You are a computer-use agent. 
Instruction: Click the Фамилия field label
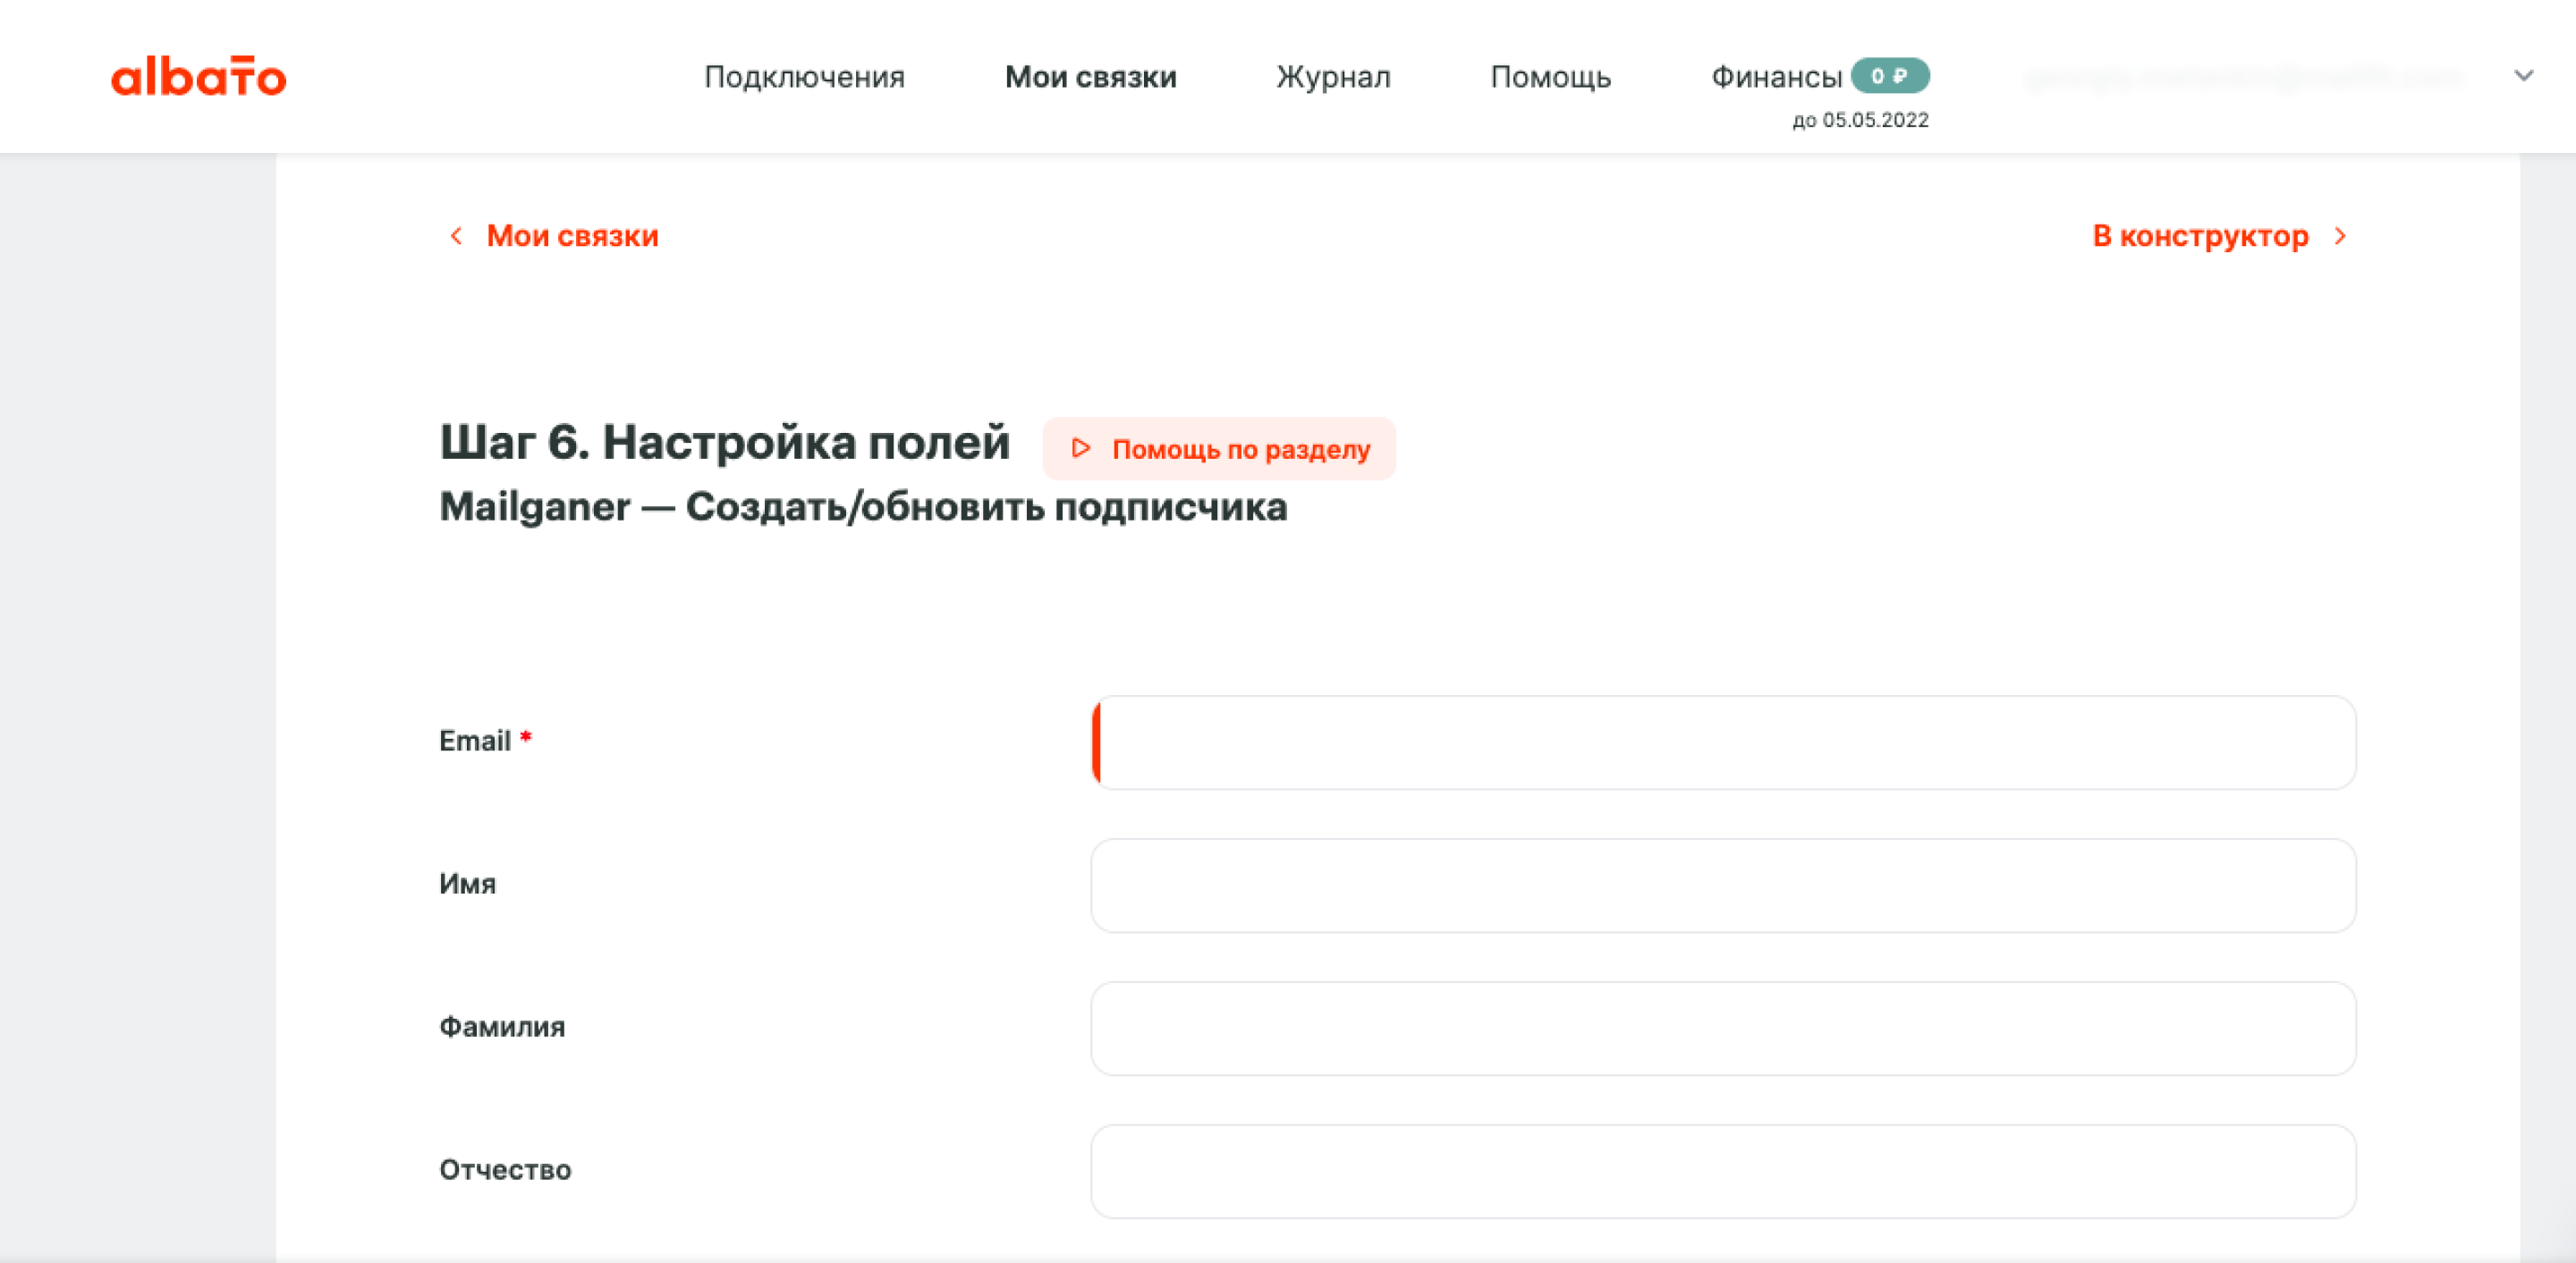pos(502,1027)
